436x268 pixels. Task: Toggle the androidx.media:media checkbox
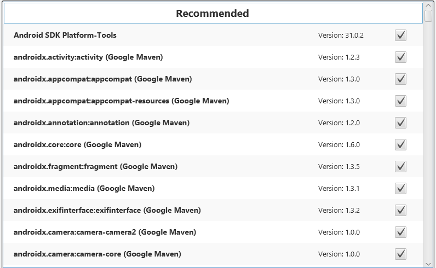[400, 189]
